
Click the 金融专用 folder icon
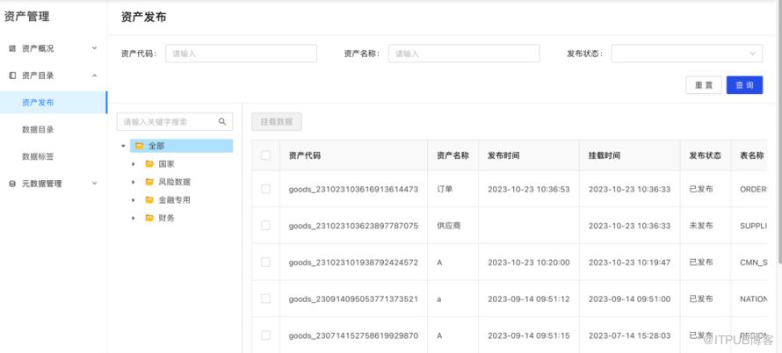(x=149, y=199)
